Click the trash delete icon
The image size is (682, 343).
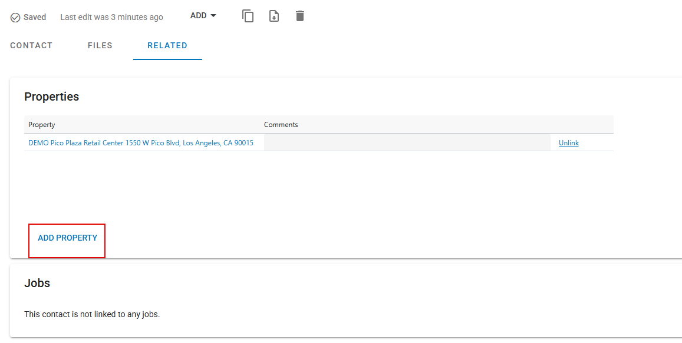tap(300, 16)
